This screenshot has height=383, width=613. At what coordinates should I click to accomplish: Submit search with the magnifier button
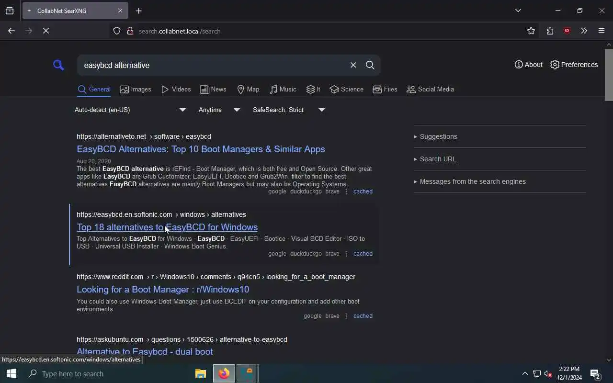click(370, 65)
